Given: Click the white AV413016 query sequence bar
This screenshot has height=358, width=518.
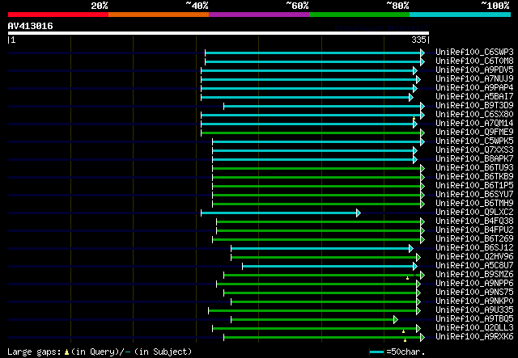Looking at the screenshot, I should (218, 33).
